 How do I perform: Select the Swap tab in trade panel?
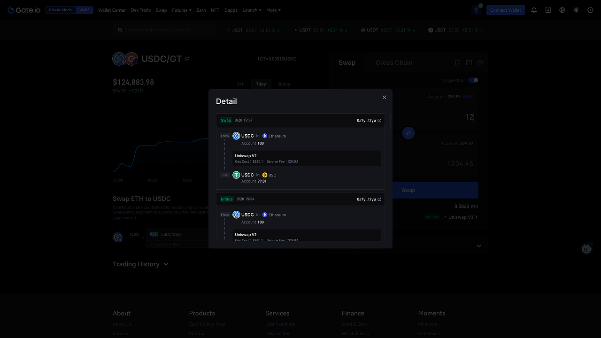point(347,62)
